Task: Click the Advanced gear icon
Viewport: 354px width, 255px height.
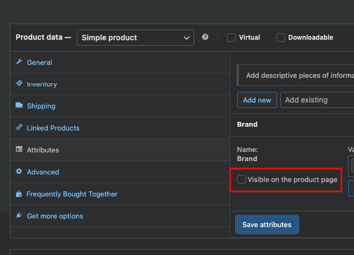Action: pyautogui.click(x=19, y=171)
